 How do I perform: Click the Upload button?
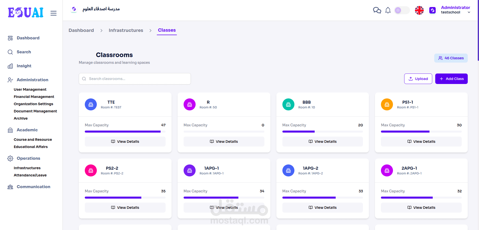(x=418, y=79)
